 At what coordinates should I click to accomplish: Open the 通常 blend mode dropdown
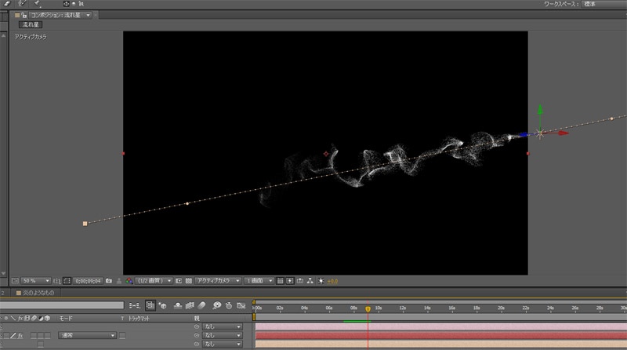tap(85, 335)
